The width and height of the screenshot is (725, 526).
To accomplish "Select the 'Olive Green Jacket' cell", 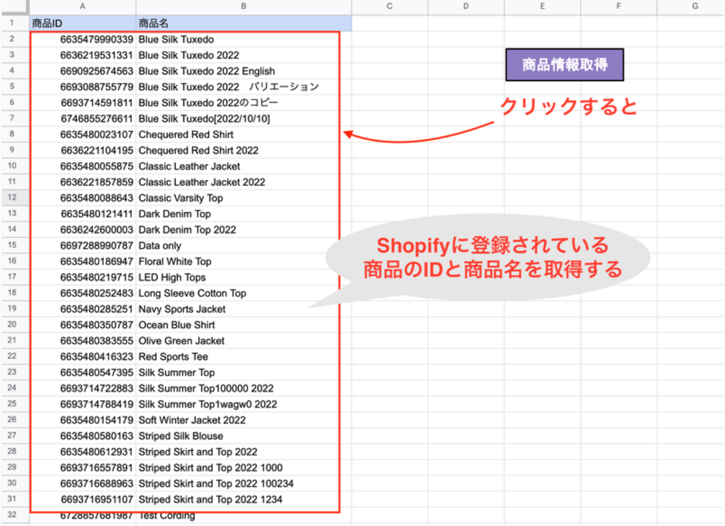I will [243, 341].
